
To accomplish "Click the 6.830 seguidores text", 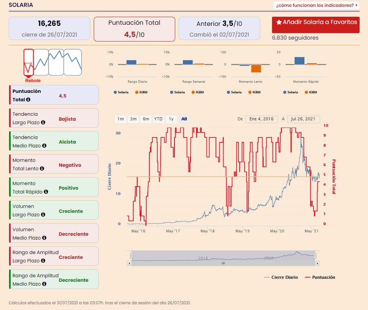I will pyautogui.click(x=295, y=38).
